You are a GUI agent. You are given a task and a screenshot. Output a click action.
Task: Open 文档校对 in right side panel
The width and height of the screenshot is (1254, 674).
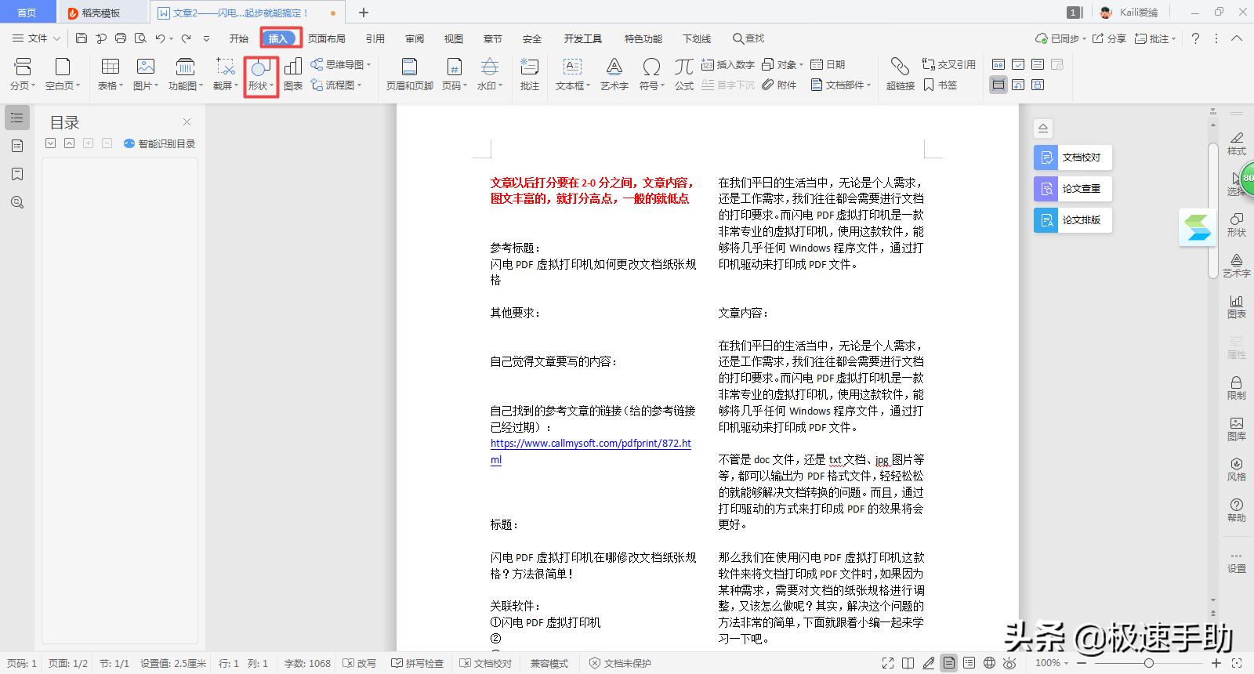pos(1073,158)
